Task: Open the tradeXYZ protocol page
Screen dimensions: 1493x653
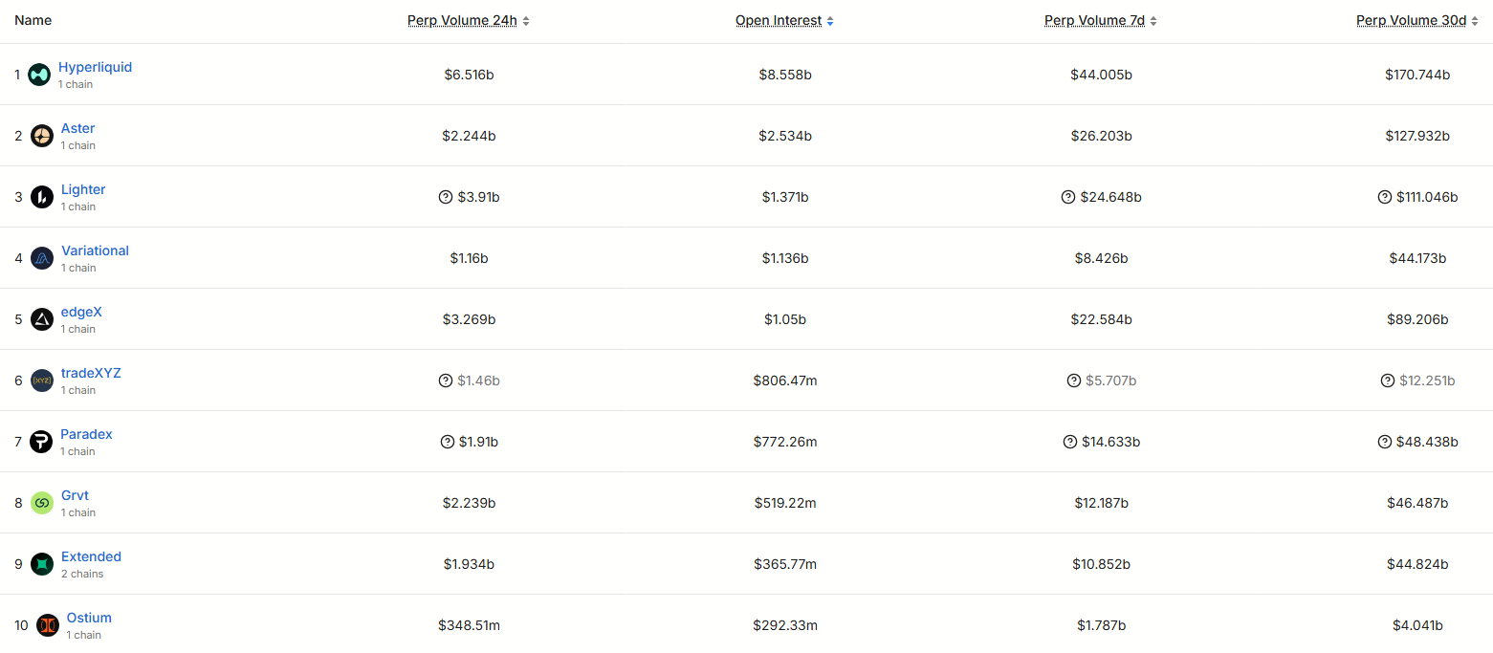Action: [91, 374]
